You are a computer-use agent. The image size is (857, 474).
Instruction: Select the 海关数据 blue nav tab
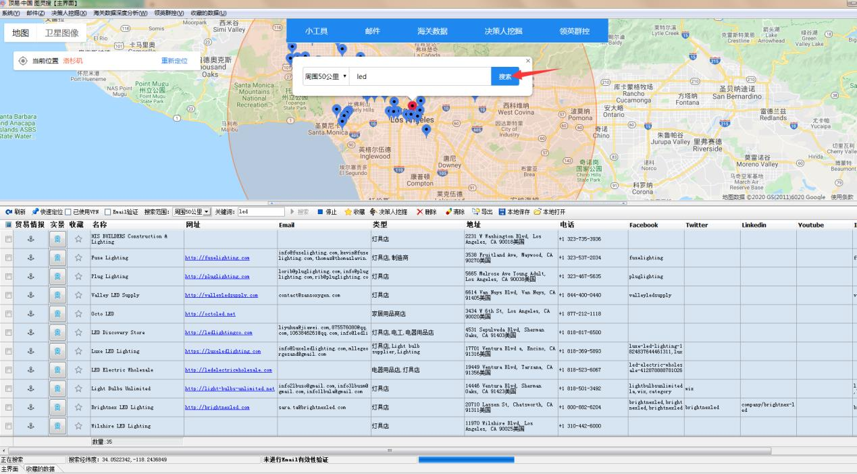[432, 31]
